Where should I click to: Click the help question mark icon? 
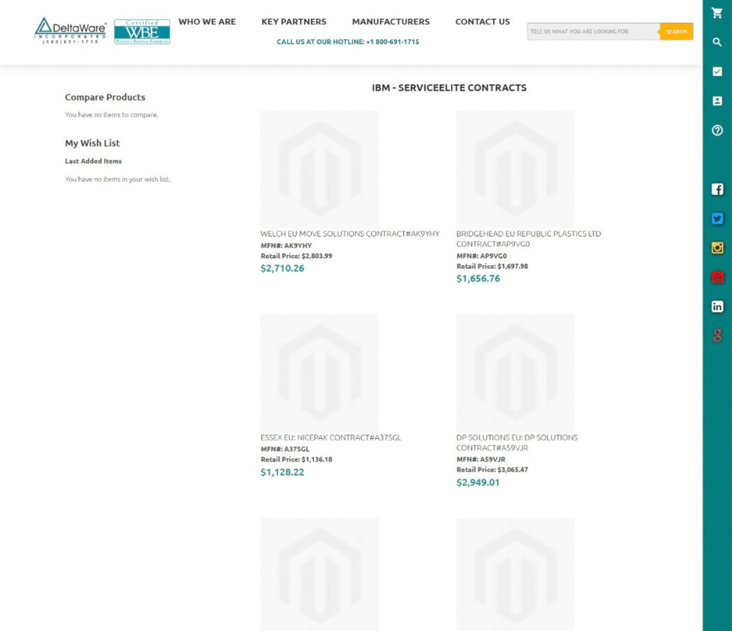(x=717, y=130)
